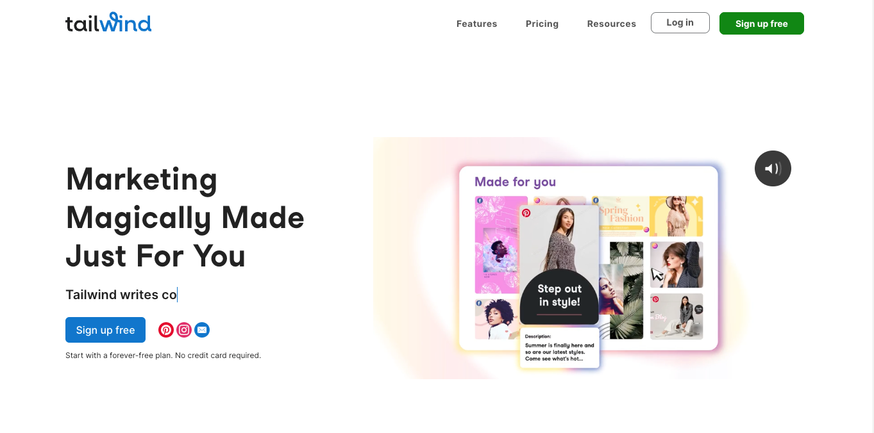The image size is (874, 433).
Task: Open the Features menu
Action: click(476, 24)
